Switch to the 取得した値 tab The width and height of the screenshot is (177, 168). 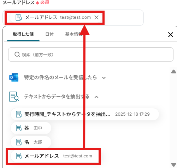pyautogui.click(x=23, y=34)
